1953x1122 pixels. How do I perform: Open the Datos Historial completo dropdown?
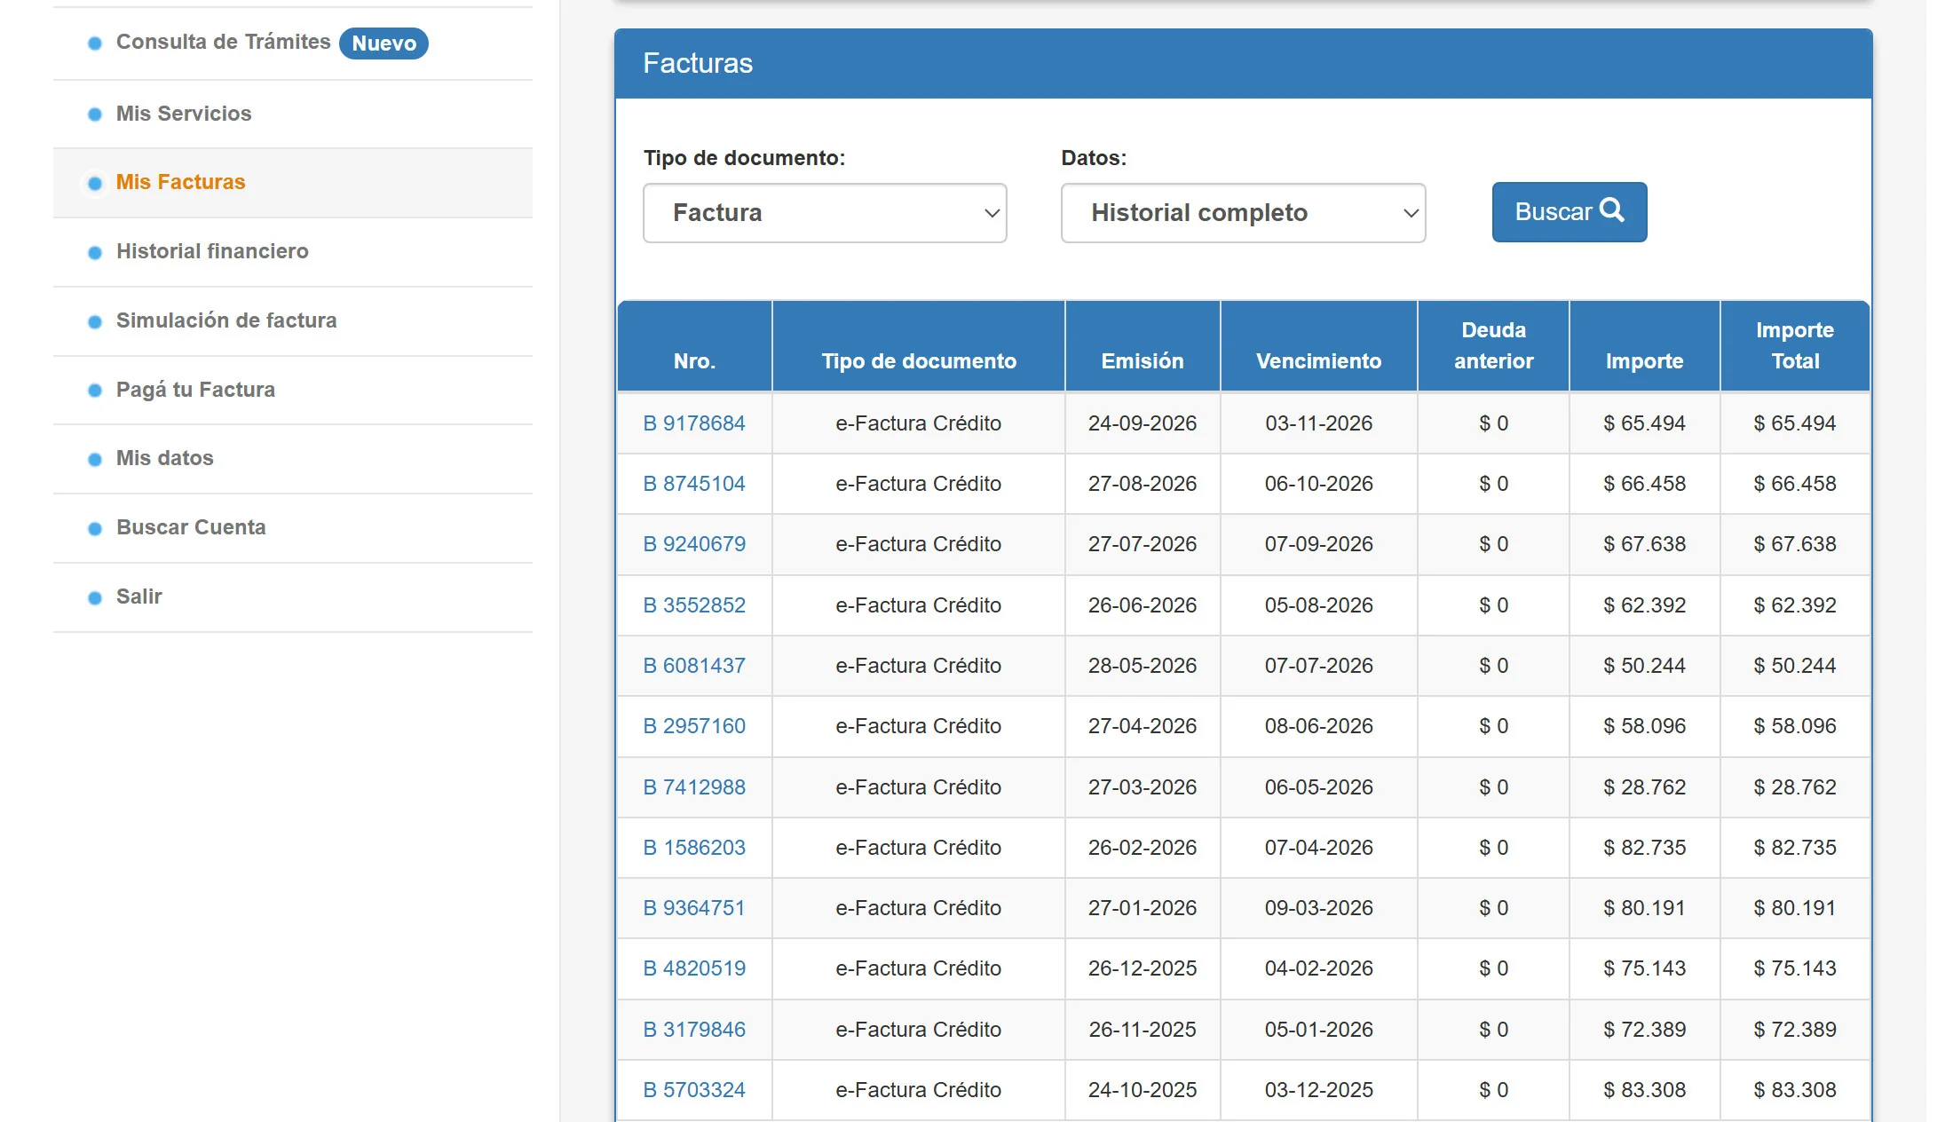click(1243, 213)
